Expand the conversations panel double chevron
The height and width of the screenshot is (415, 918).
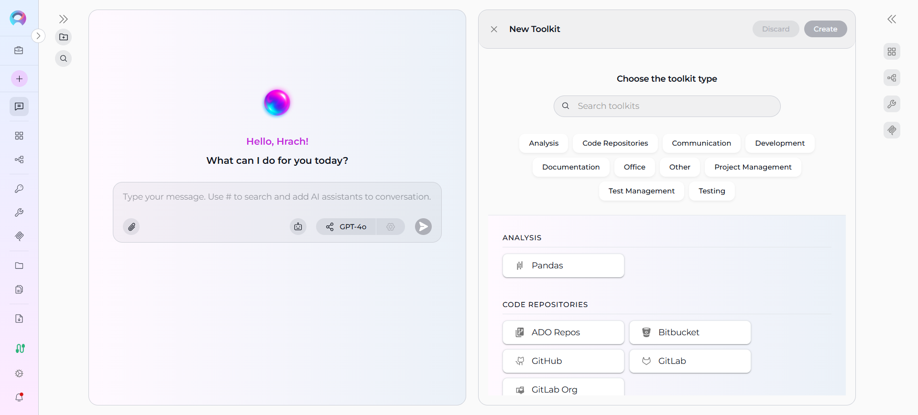[x=64, y=19]
